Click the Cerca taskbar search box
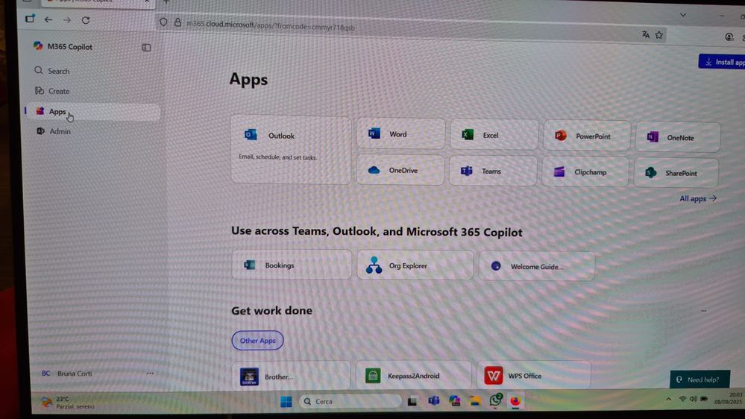Screen dimensions: 745x419 tap(351, 401)
